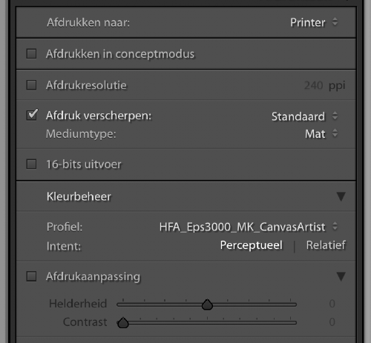Open the Mediumtype Mat dropdown

[x=321, y=134]
